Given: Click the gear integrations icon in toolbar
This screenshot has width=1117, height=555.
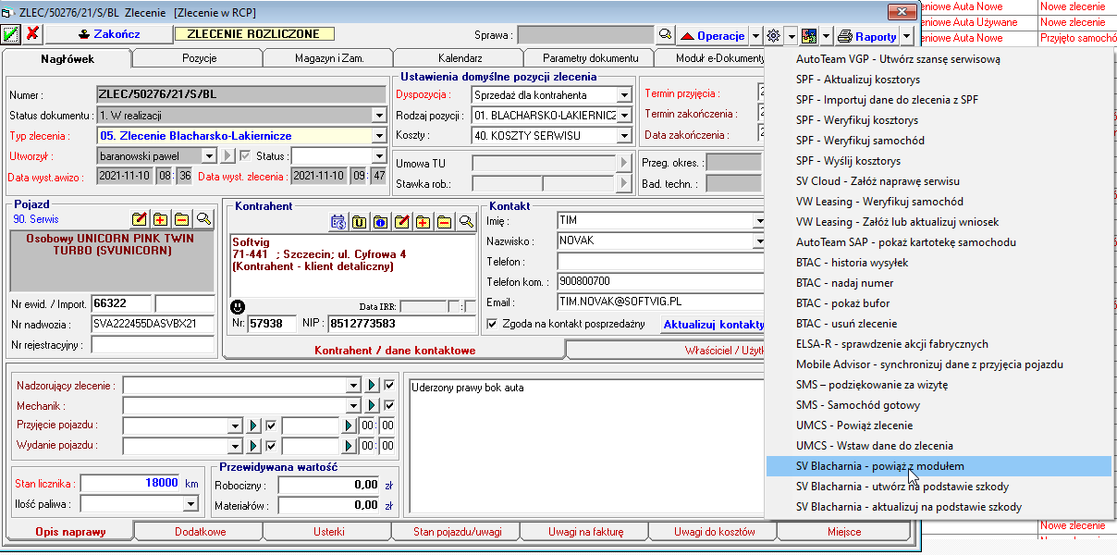Looking at the screenshot, I should point(773,35).
